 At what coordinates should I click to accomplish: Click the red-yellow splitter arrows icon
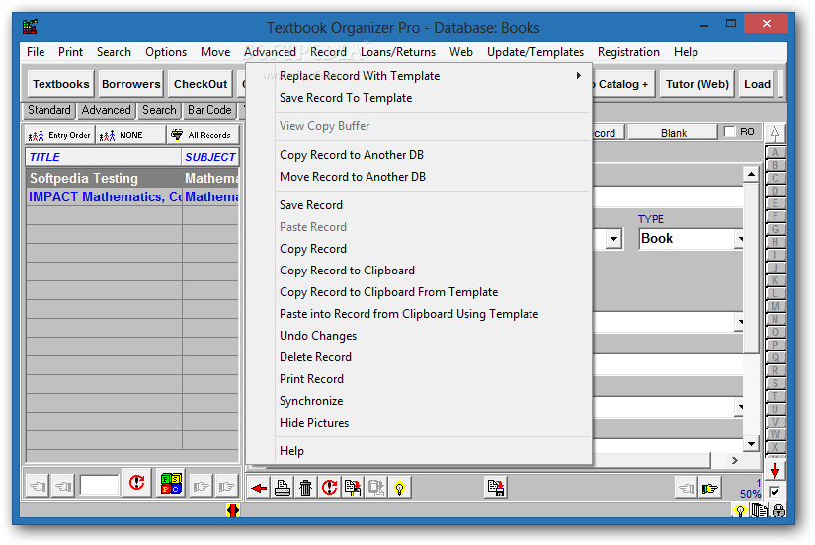tap(233, 510)
